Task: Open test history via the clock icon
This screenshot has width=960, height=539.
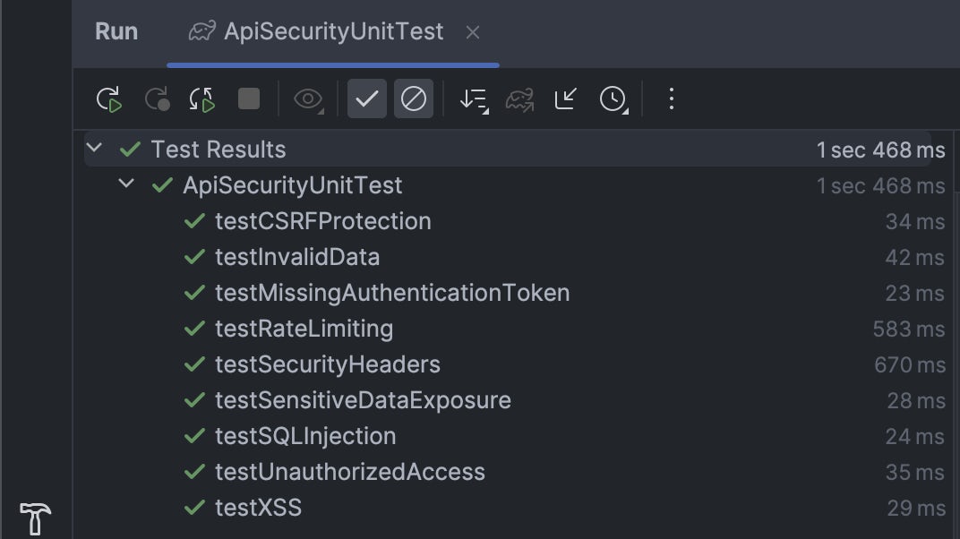Action: [x=614, y=99]
